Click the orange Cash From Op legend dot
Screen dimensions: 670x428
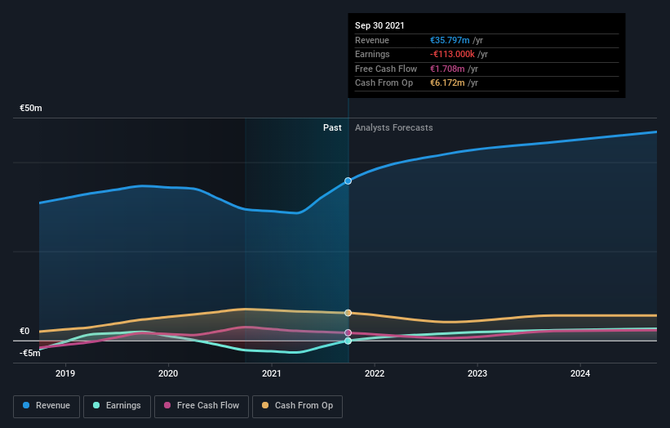(x=265, y=405)
